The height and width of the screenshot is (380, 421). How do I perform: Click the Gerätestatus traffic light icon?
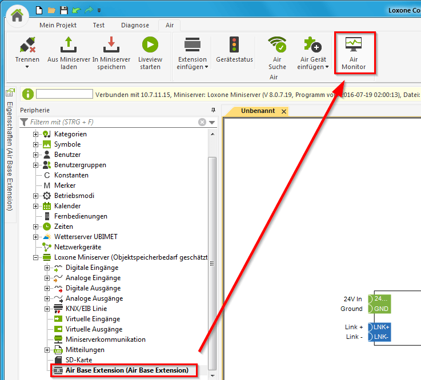(234, 45)
